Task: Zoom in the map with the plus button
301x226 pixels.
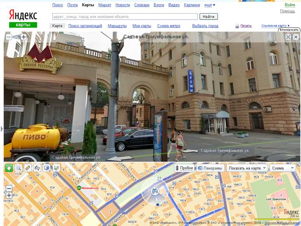Action: click(9, 195)
